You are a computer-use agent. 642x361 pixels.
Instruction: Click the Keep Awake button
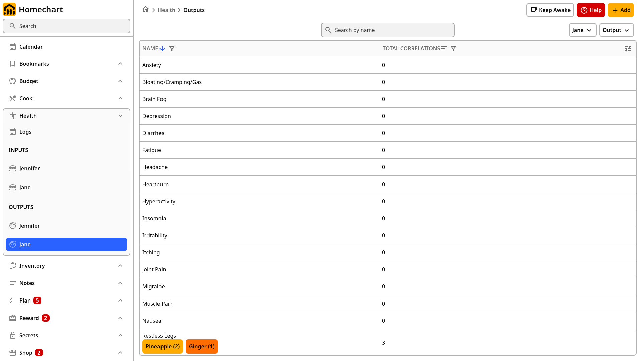click(550, 10)
